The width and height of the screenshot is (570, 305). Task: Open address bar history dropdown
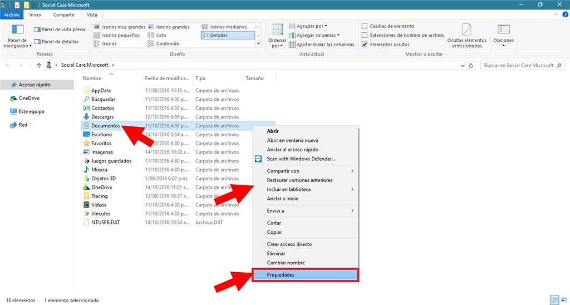point(463,66)
